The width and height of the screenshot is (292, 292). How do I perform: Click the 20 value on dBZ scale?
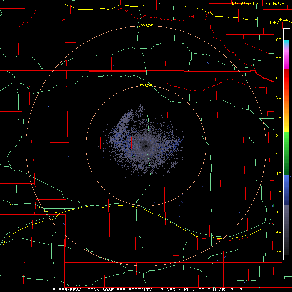(279, 155)
